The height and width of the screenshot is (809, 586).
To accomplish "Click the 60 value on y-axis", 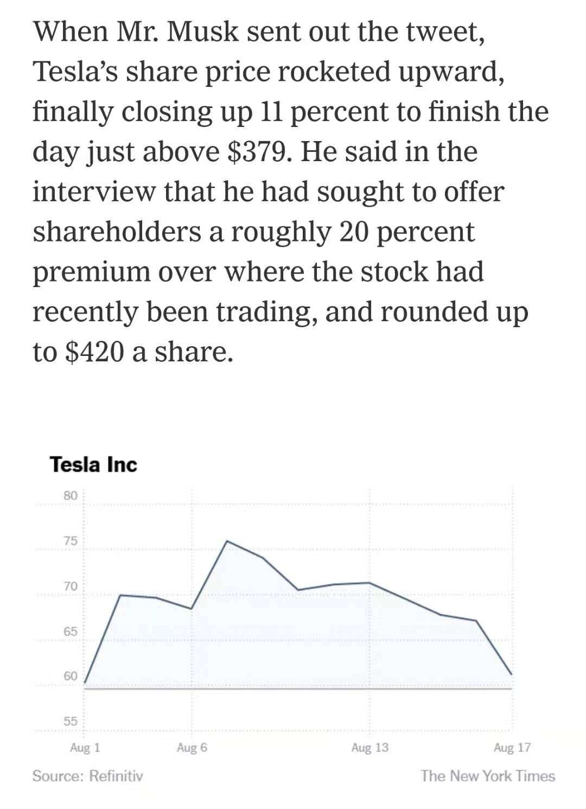I will (71, 676).
